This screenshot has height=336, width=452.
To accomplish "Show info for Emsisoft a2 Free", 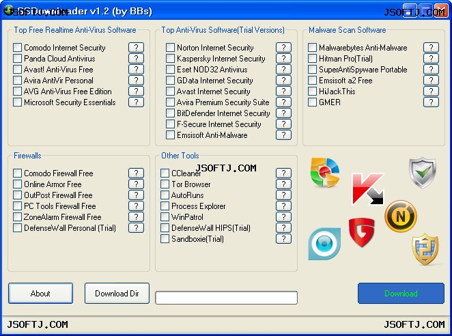I will point(432,80).
